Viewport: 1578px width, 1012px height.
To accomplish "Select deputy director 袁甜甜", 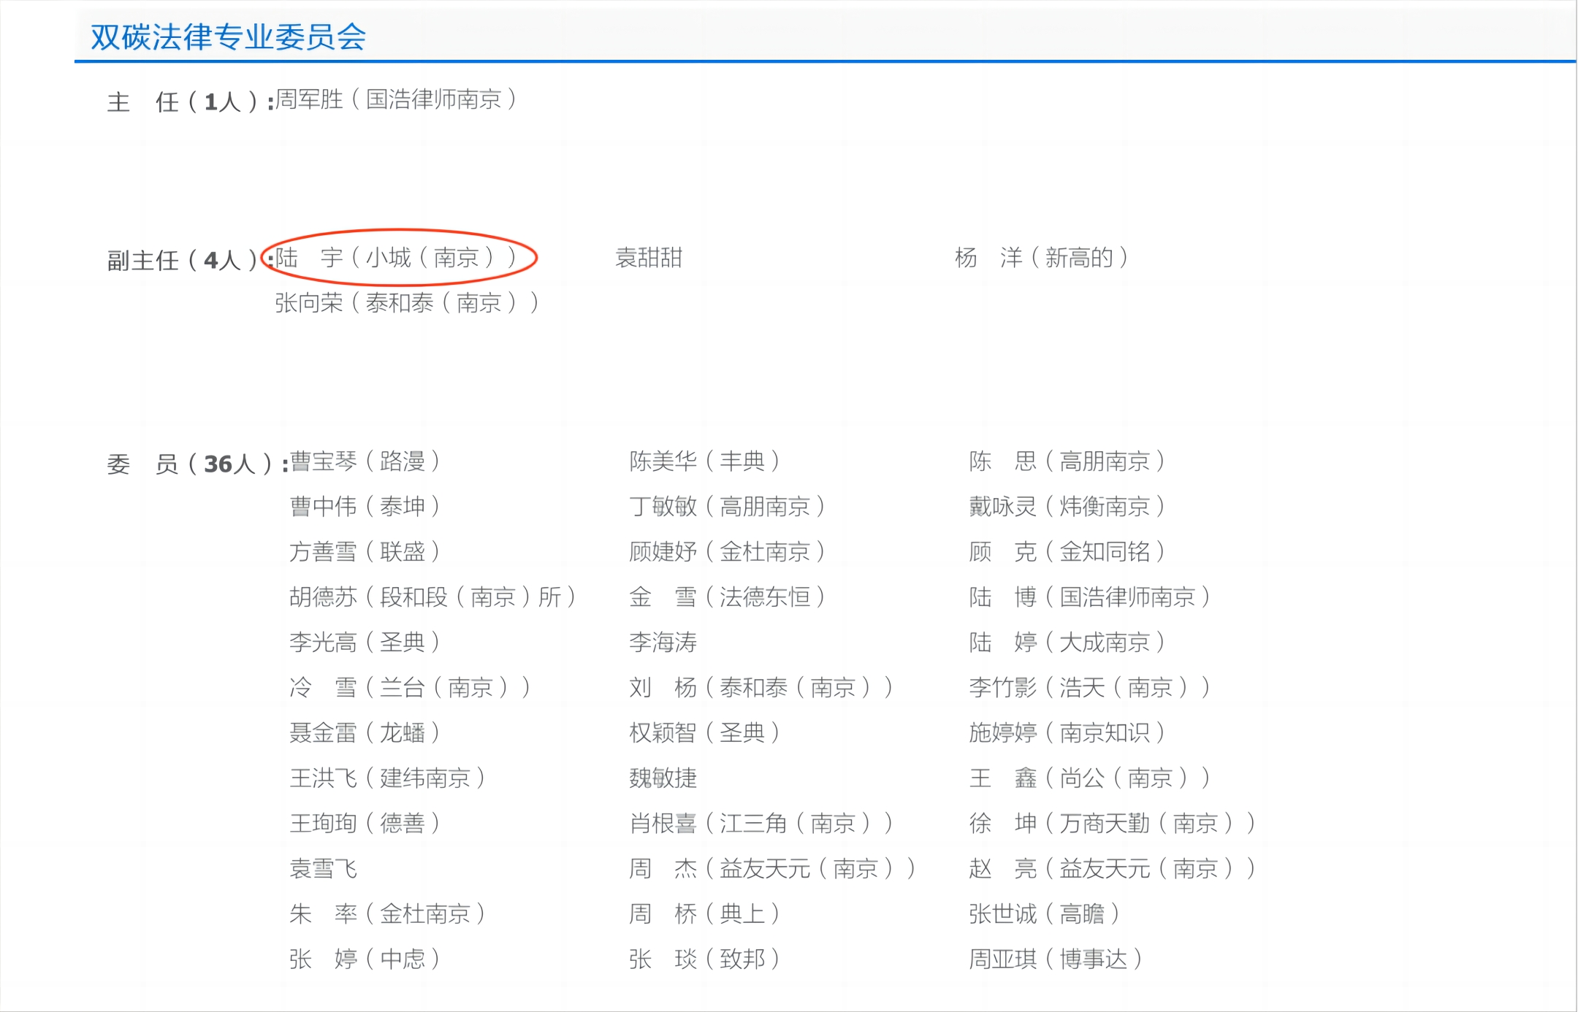I will (649, 258).
